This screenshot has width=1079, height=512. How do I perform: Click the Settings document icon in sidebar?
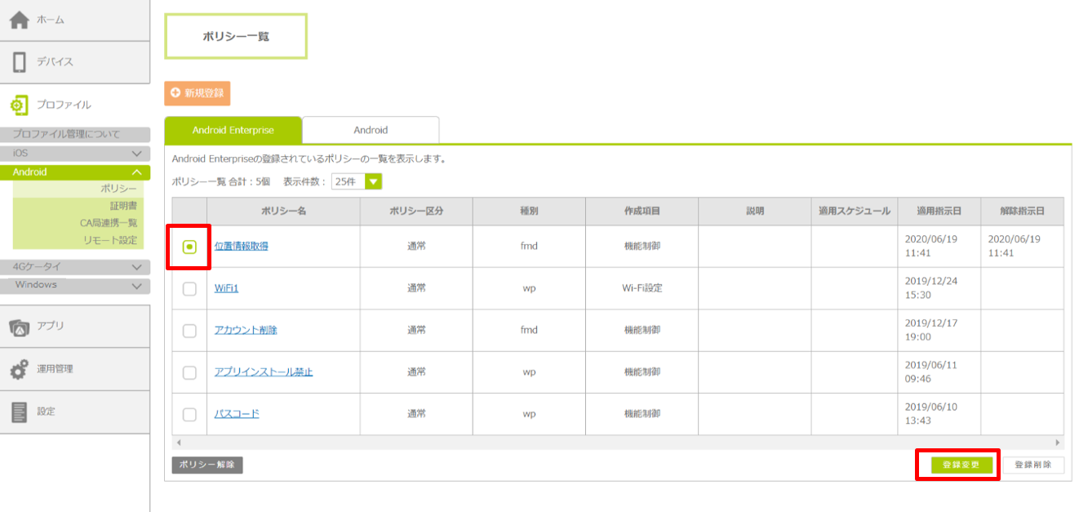[20, 412]
